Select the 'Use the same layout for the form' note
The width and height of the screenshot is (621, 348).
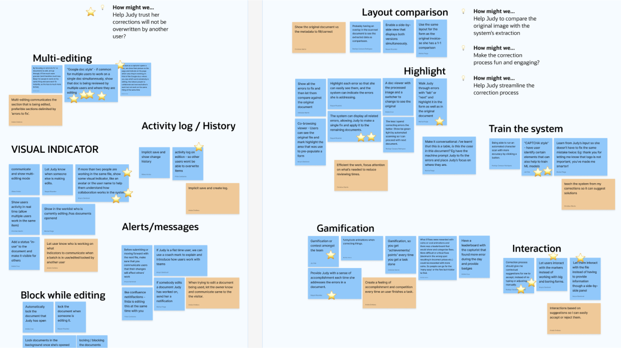point(432,38)
